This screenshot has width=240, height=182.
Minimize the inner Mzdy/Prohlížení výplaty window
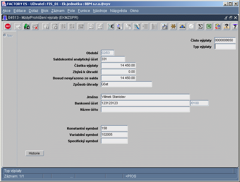click(x=226, y=18)
